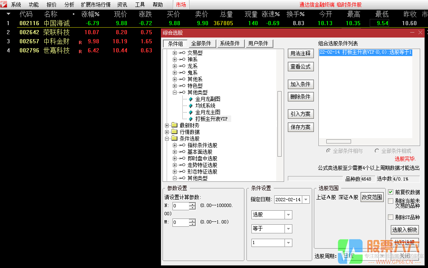Switch to the 系统条件 tab
This screenshot has height=268, width=428.
(x=230, y=44)
